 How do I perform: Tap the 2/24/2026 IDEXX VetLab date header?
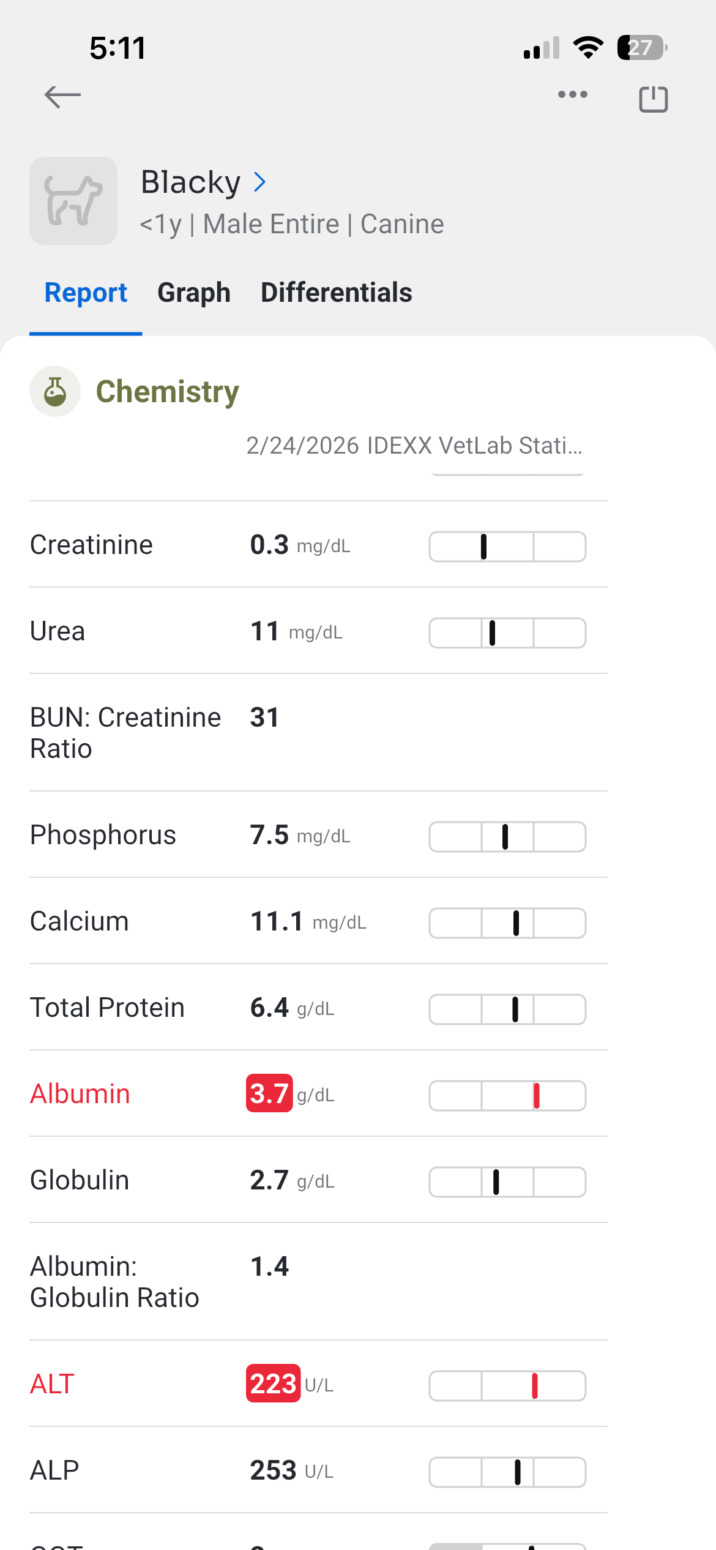414,446
